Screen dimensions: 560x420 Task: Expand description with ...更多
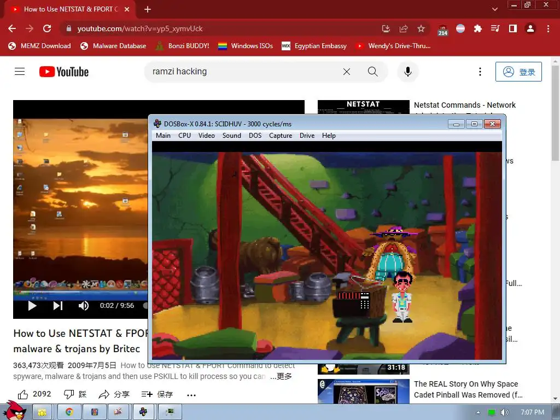point(281,376)
